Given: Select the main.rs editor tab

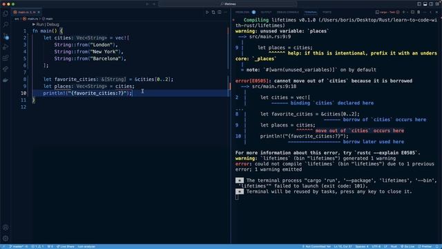Looking at the screenshot, I should coord(26,12).
